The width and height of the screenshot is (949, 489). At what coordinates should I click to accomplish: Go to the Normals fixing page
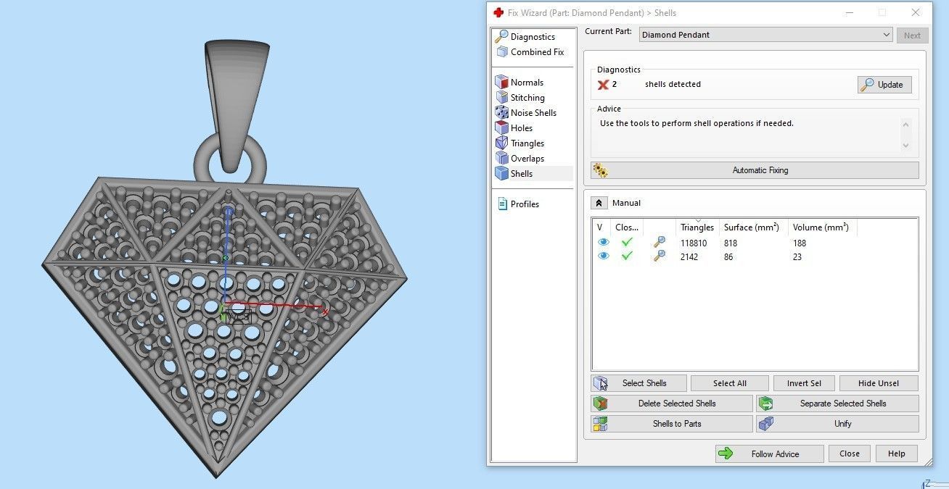(x=527, y=83)
